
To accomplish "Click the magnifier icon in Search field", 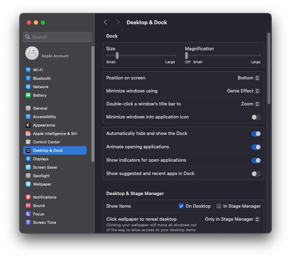I will (x=27, y=37).
